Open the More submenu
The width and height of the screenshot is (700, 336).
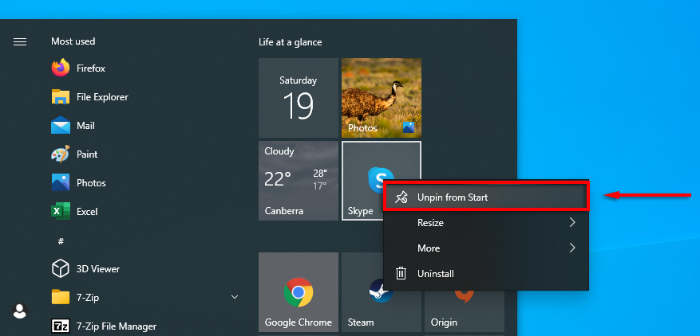(486, 248)
